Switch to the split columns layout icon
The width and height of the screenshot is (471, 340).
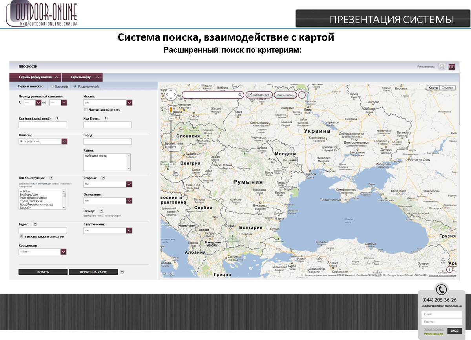(x=452, y=67)
